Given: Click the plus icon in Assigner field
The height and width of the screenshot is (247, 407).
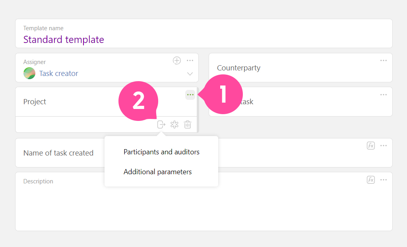Looking at the screenshot, I should pyautogui.click(x=177, y=60).
